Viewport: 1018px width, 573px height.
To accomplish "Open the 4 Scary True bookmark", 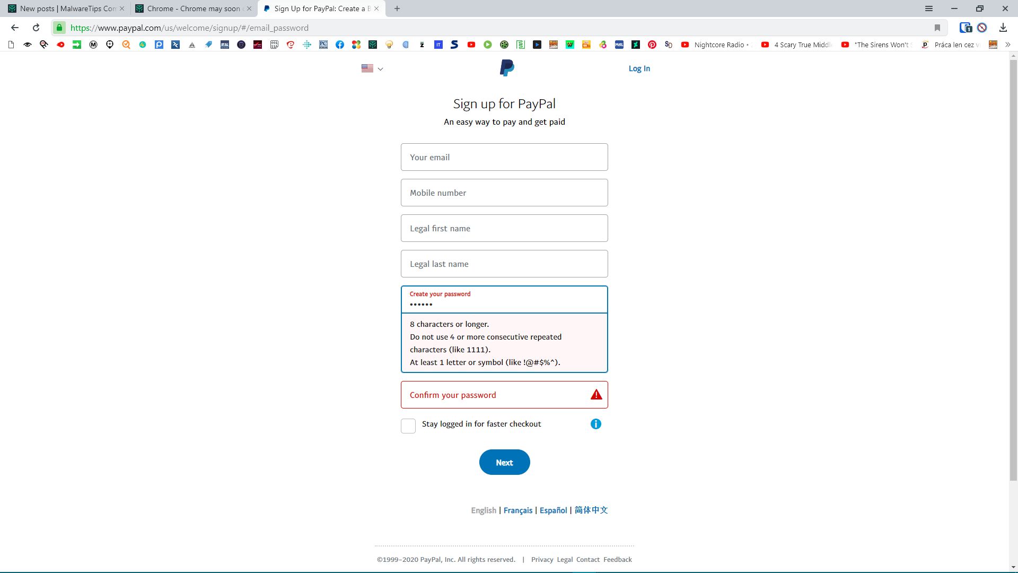I will 797,45.
